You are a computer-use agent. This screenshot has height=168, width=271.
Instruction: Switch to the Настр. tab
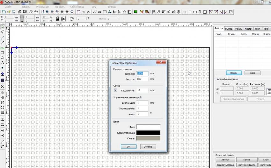pyautogui.click(x=248, y=29)
